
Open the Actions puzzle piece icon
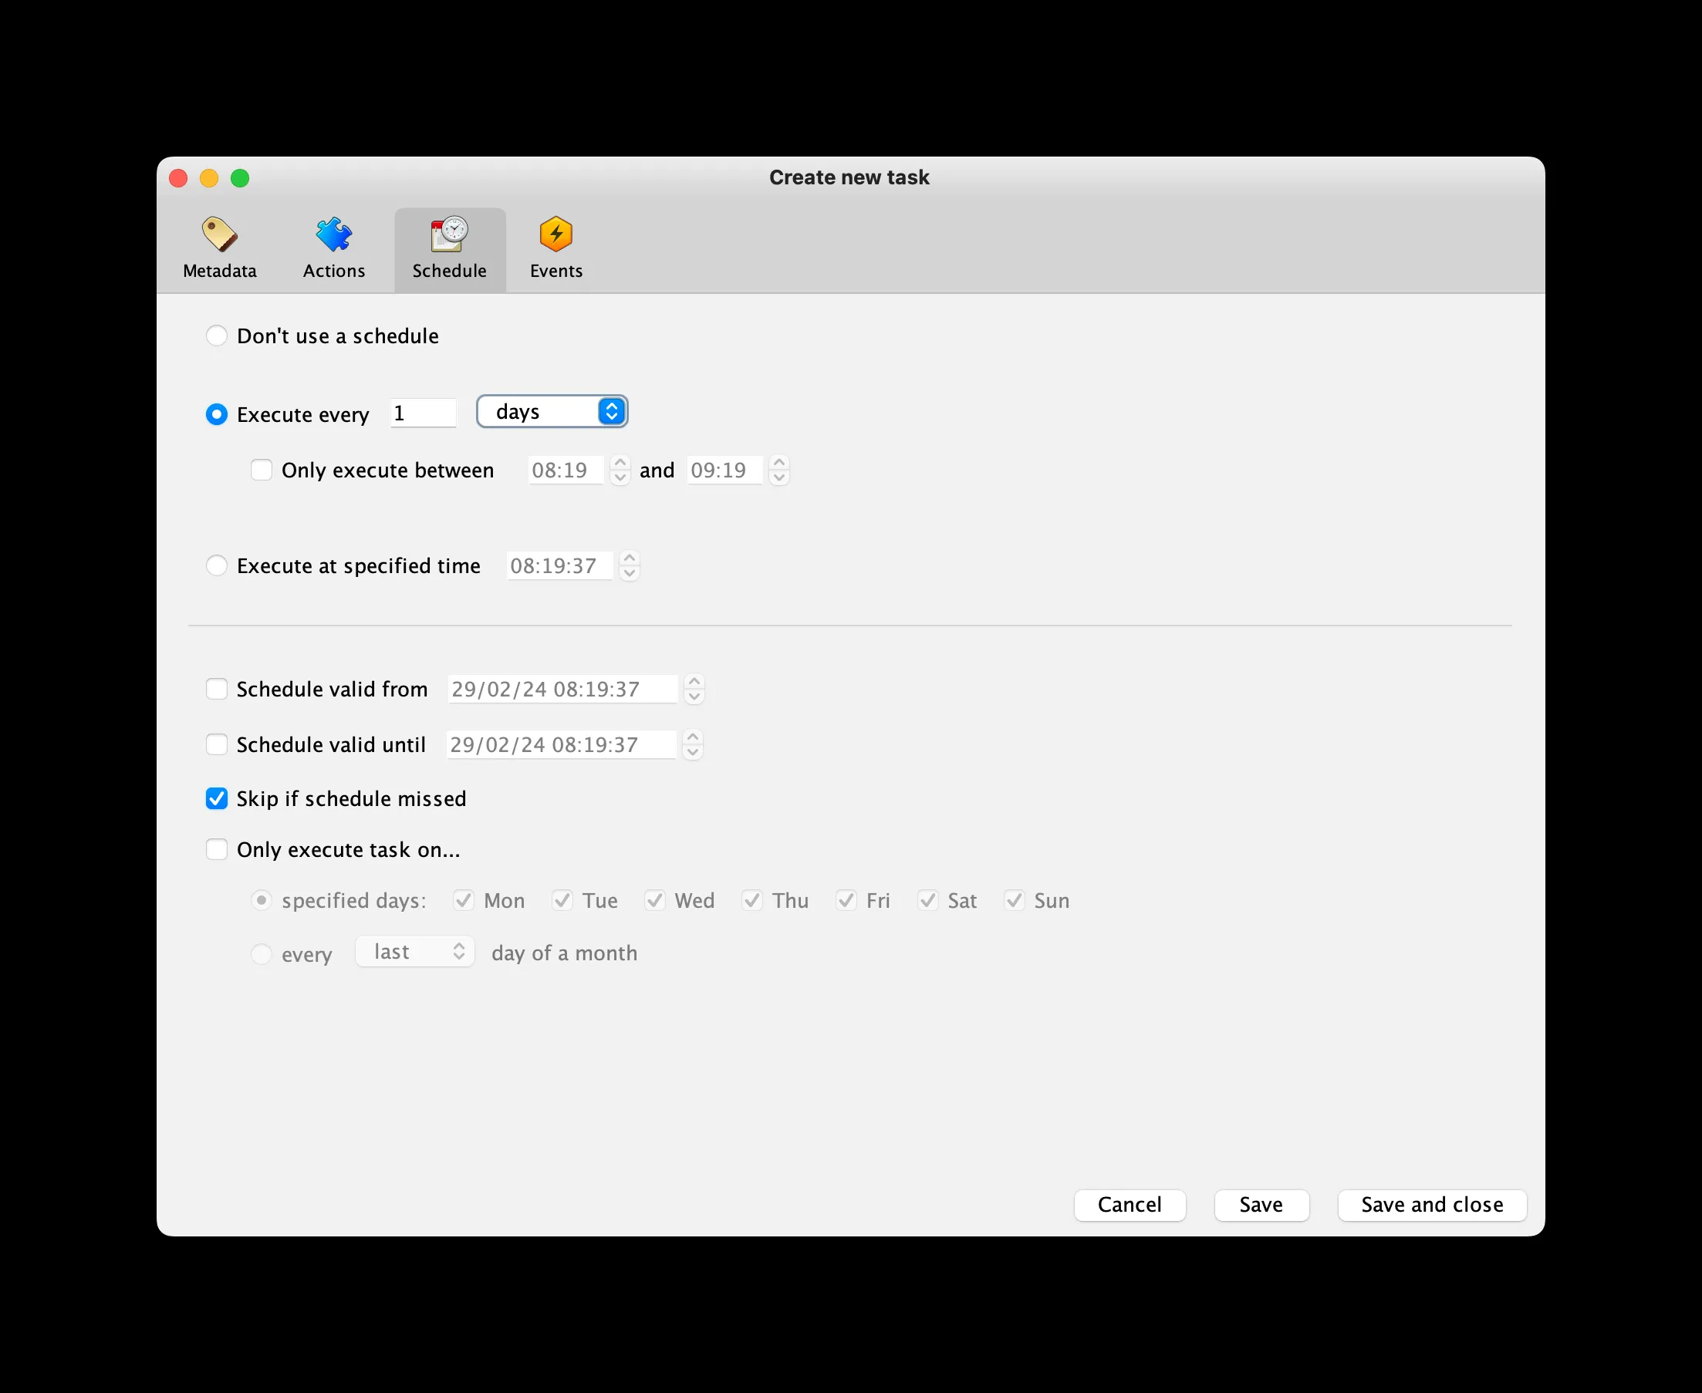334,234
